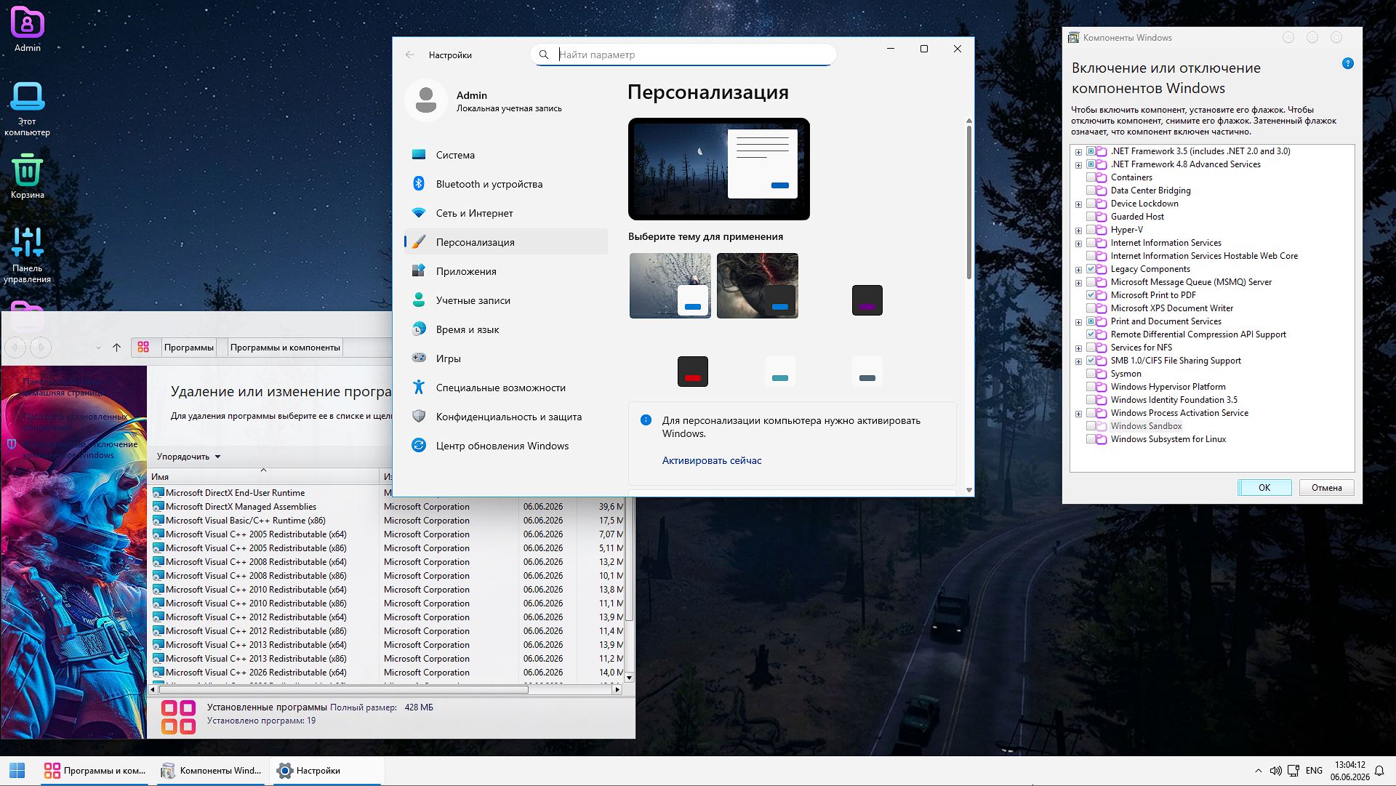Uncheck Remote Differential Compression API Support
1396x786 pixels.
coord(1091,334)
